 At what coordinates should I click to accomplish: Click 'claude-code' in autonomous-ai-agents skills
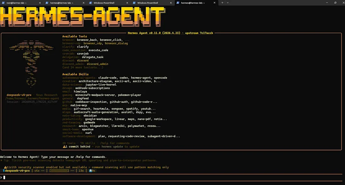point(107,78)
